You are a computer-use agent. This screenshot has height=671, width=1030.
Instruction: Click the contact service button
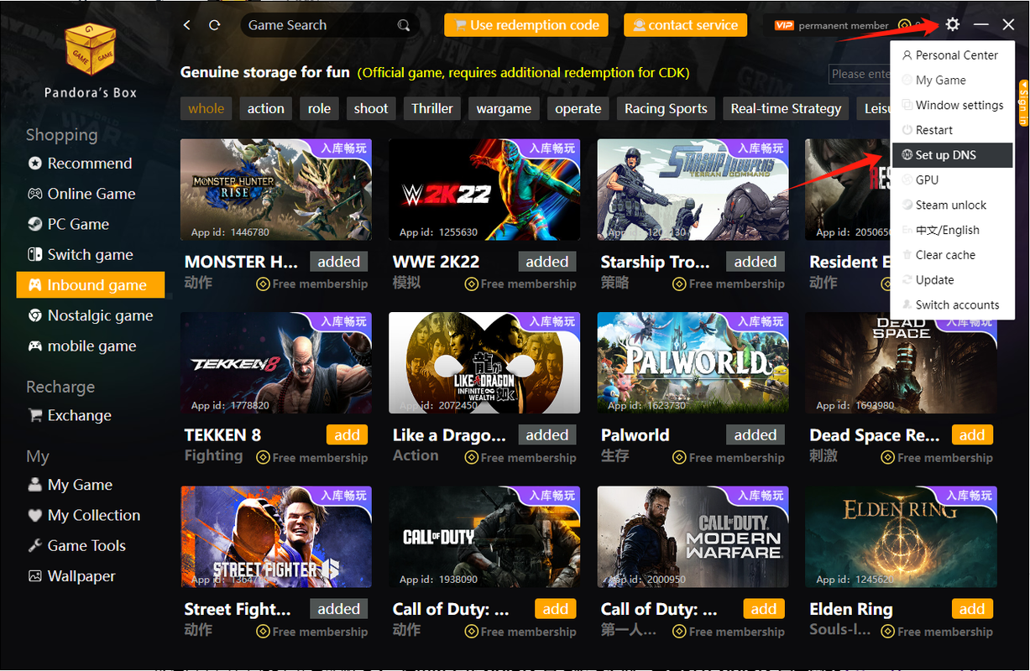[x=686, y=25]
